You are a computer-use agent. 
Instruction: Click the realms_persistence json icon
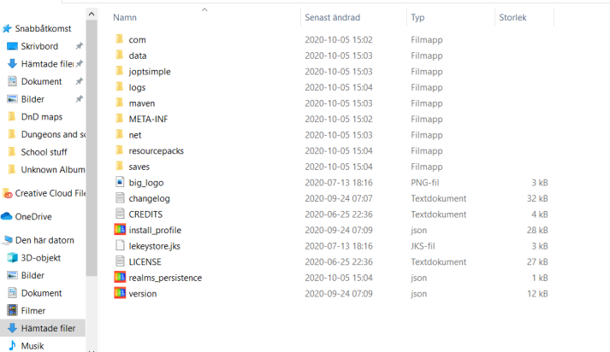(120, 278)
